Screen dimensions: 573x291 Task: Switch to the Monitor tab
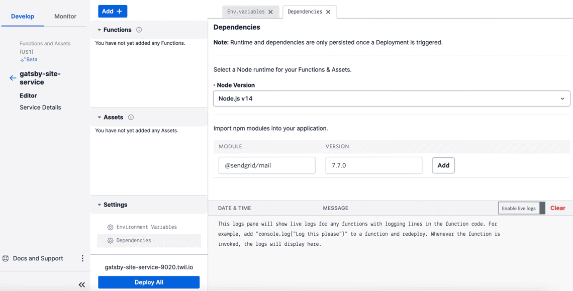pos(65,16)
